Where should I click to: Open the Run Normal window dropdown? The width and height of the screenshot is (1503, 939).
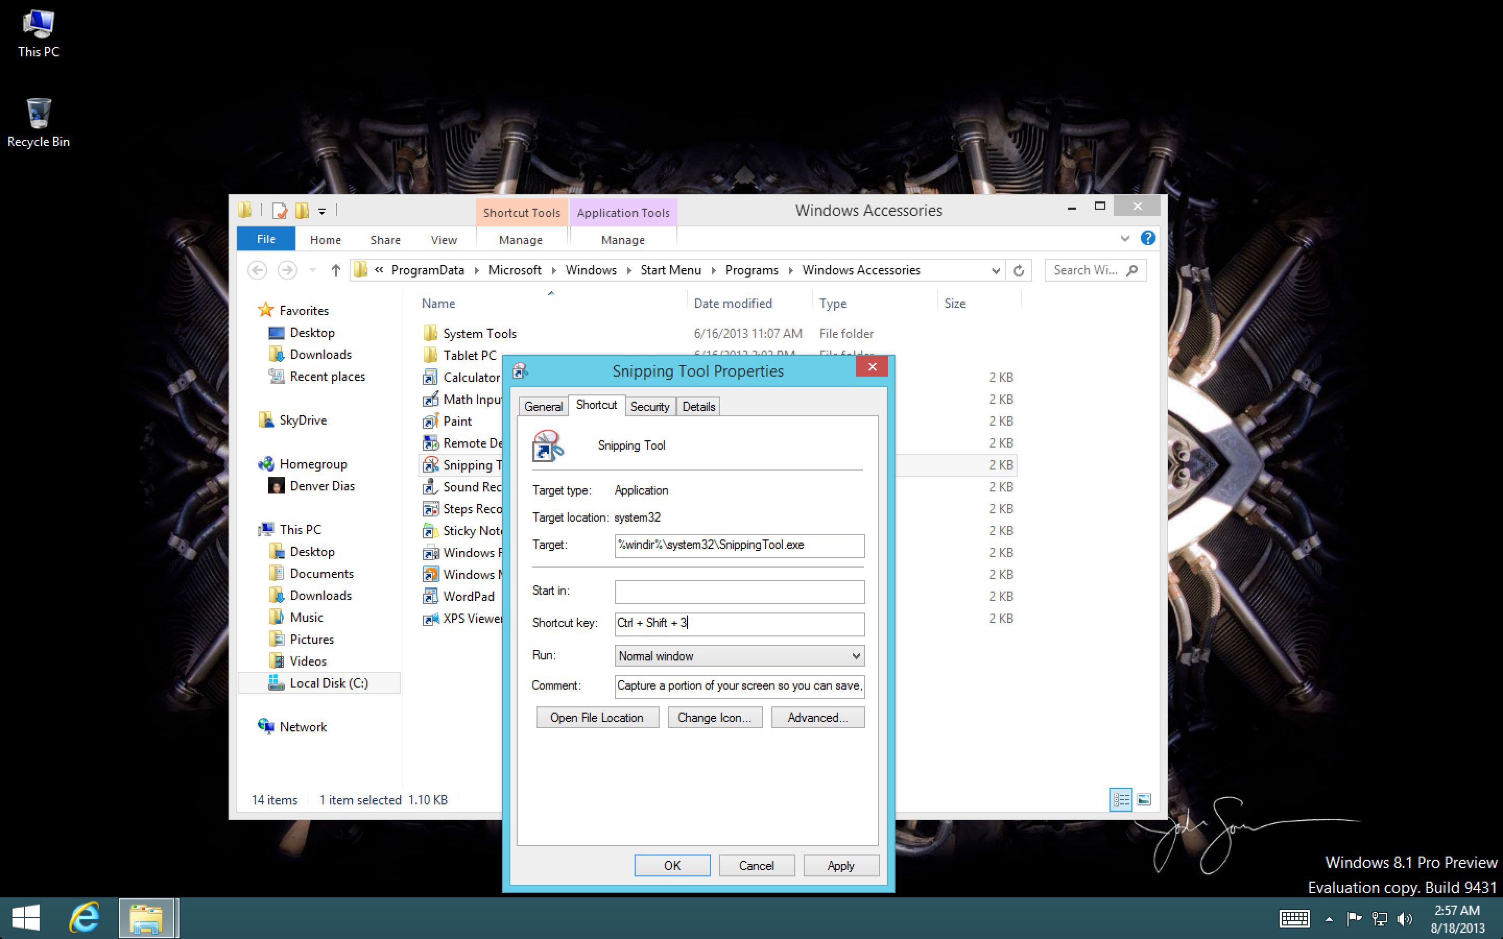(x=739, y=656)
